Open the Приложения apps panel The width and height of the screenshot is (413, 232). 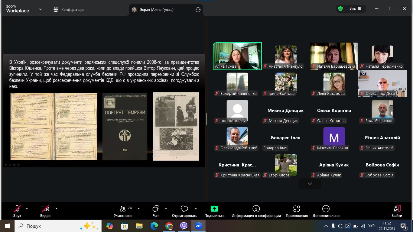click(x=296, y=211)
